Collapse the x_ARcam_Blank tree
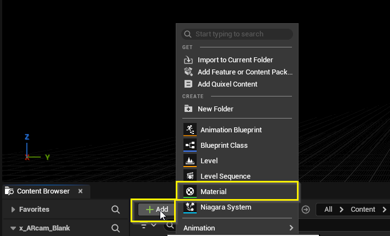 click(x=13, y=228)
